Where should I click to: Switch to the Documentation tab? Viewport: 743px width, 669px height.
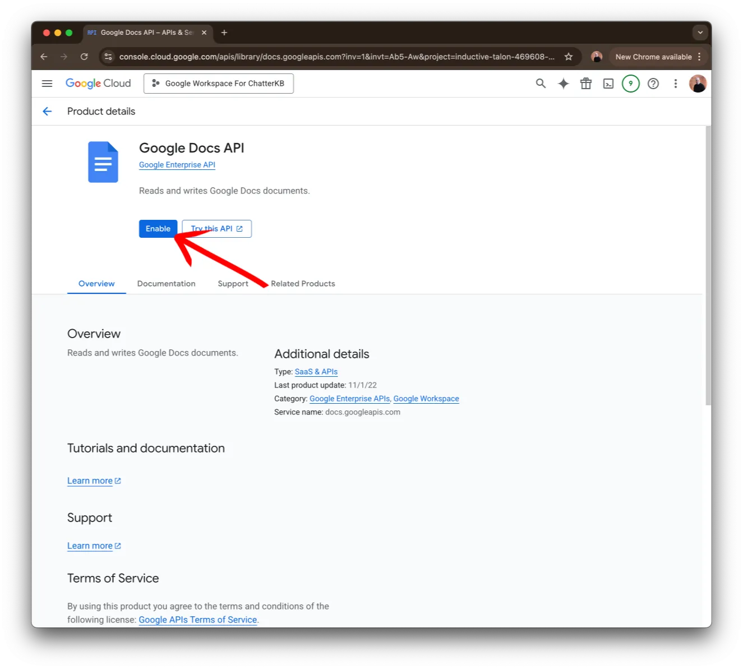tap(167, 284)
